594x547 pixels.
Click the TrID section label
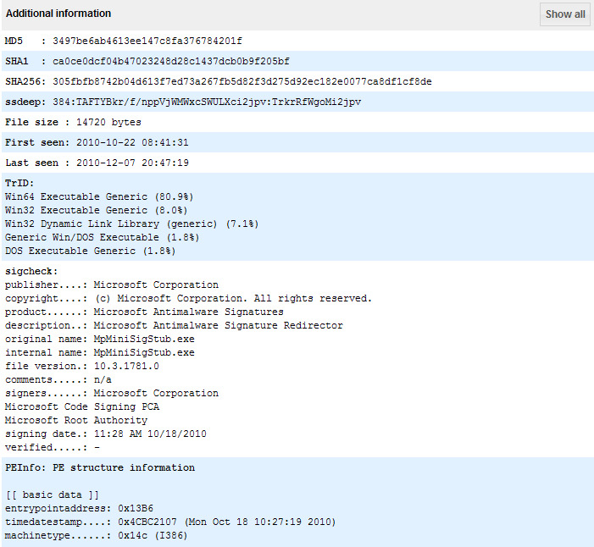coord(19,183)
